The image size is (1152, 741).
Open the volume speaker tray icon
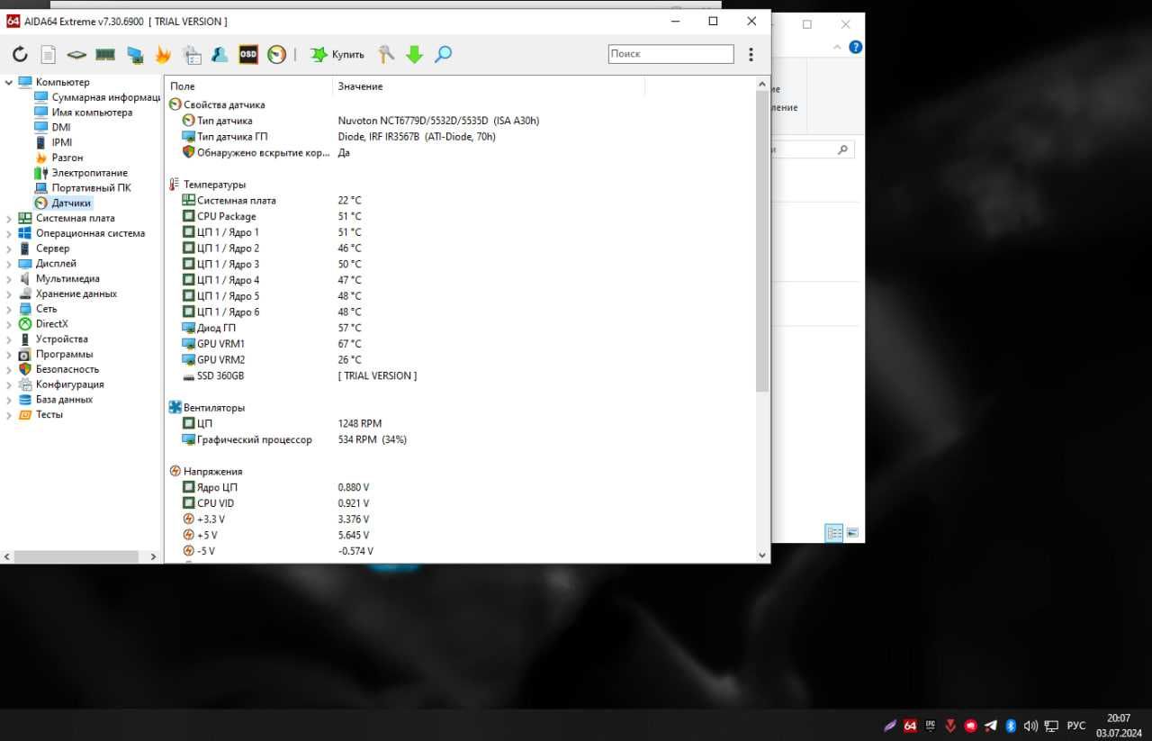[x=1030, y=726]
